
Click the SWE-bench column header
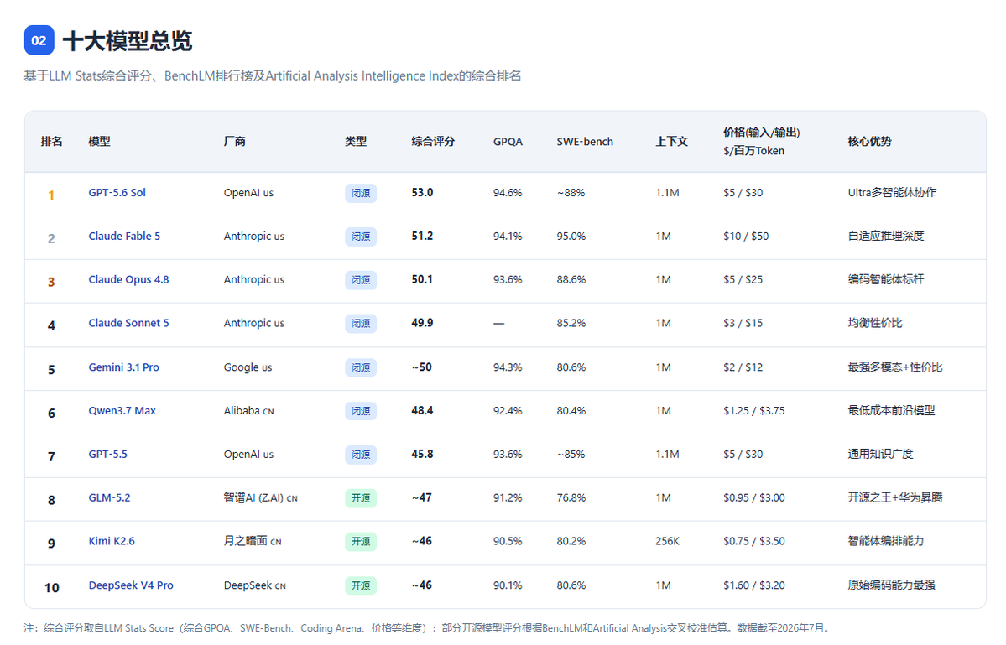[x=585, y=142]
